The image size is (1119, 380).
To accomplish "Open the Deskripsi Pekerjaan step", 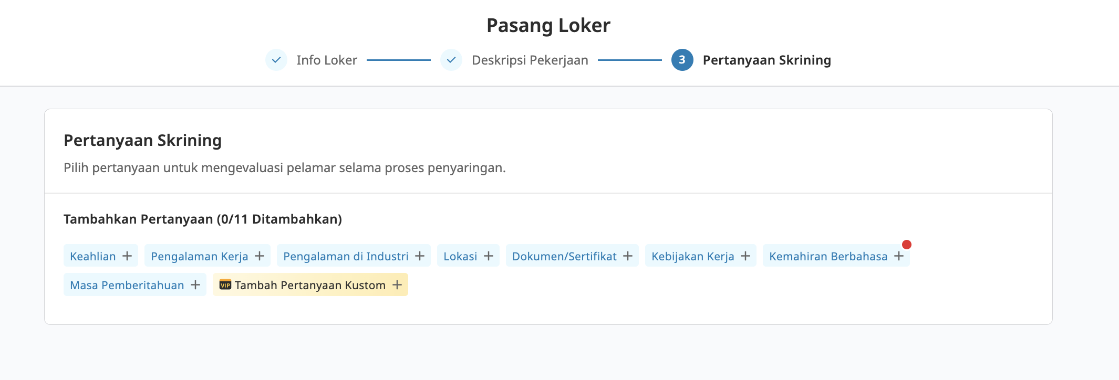I will 530,60.
